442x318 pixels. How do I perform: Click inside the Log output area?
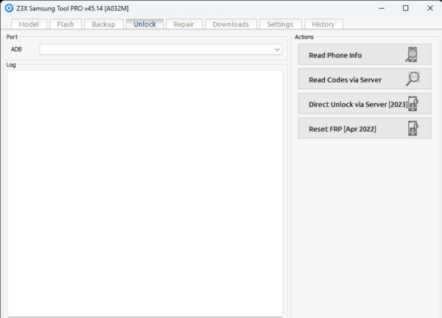pyautogui.click(x=145, y=194)
